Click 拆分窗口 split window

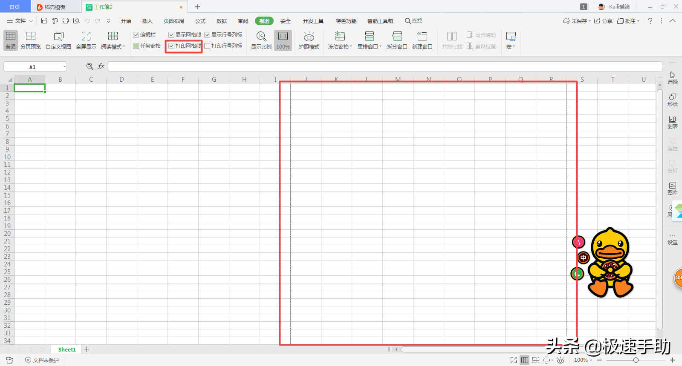(x=397, y=40)
